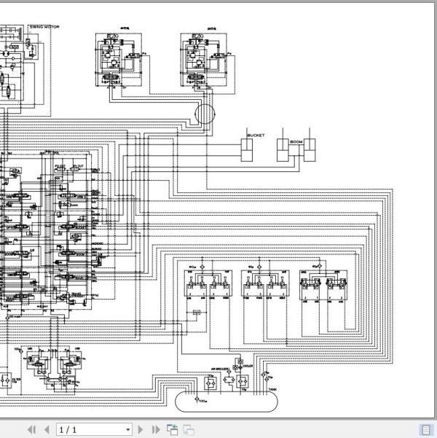Go to the first page
Viewport: 437px width, 438px height.
(x=32, y=430)
